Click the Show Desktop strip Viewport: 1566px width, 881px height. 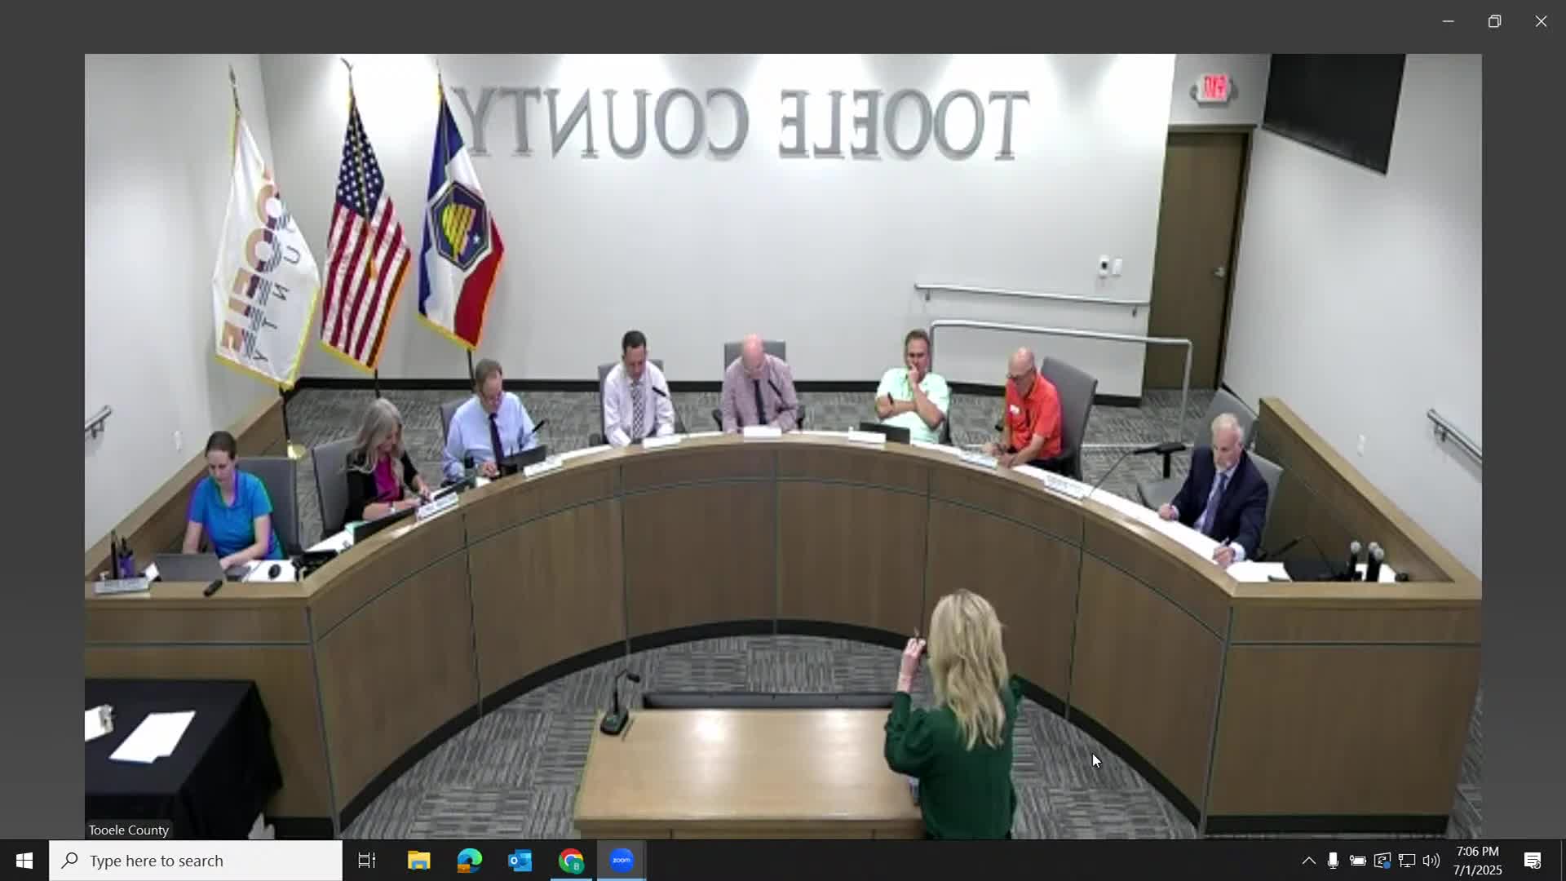pos(1563,861)
